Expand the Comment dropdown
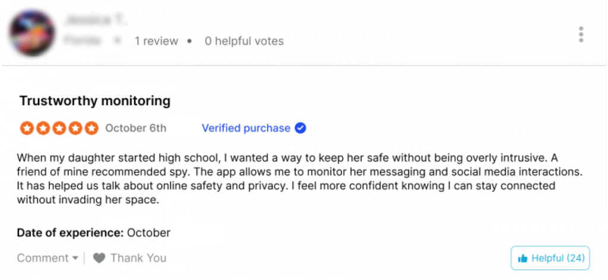This screenshot has height=280, width=608. (47, 258)
